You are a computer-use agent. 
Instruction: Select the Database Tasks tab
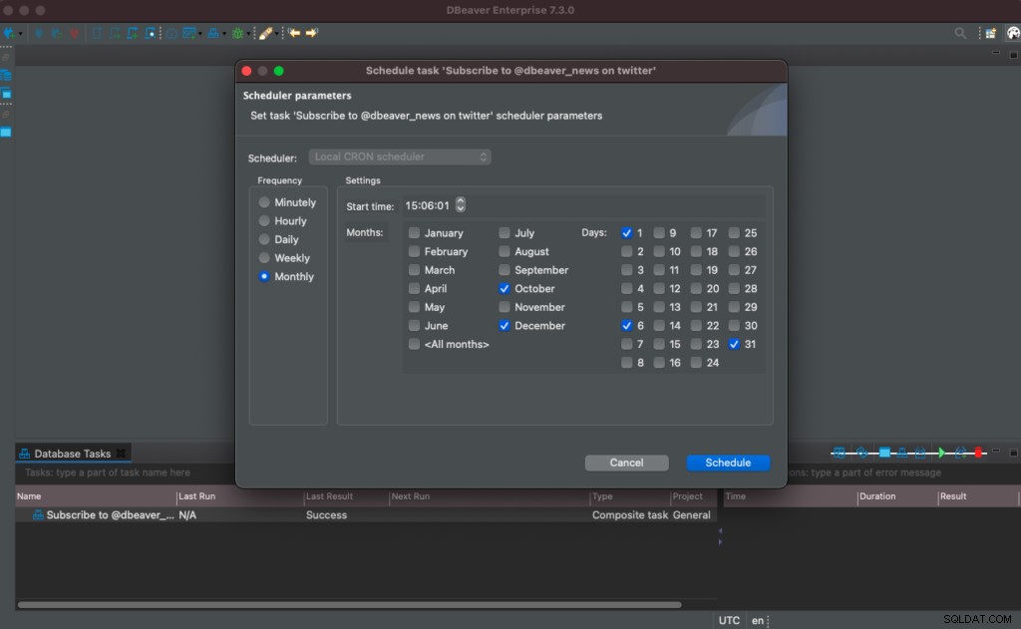coord(72,454)
